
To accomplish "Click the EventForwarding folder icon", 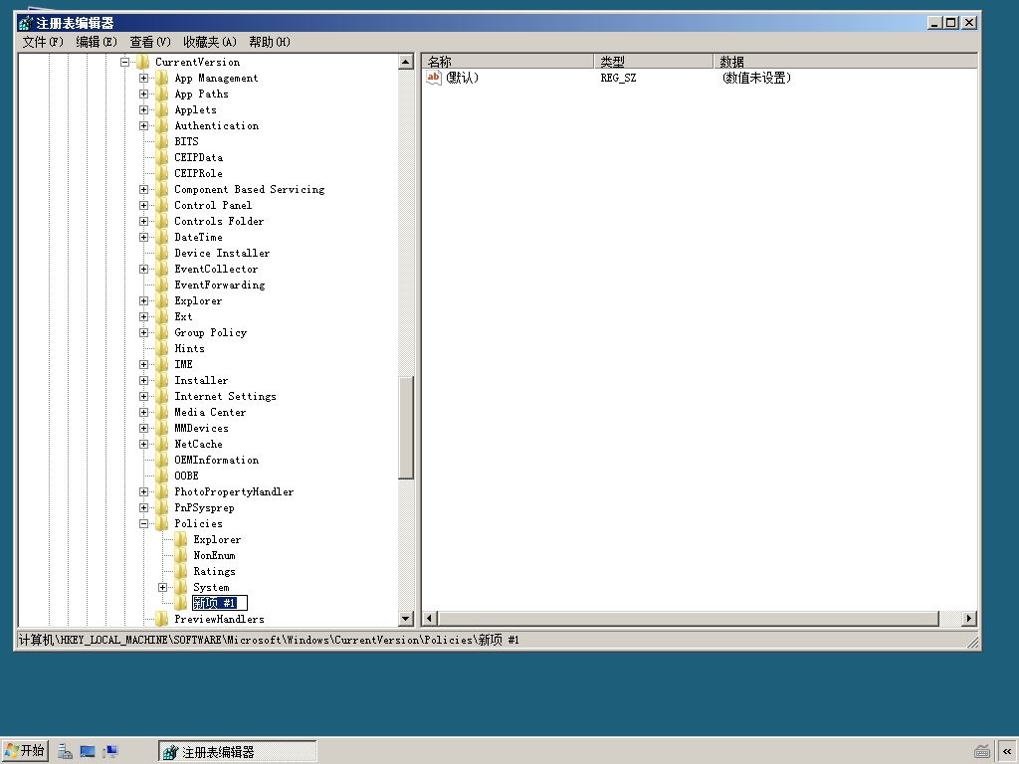I will 162,285.
